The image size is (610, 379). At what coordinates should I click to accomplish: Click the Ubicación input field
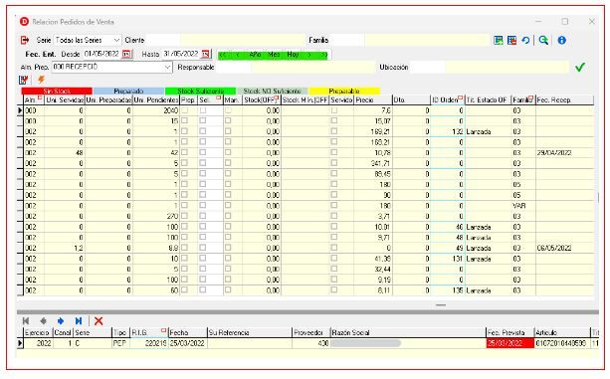(427, 68)
